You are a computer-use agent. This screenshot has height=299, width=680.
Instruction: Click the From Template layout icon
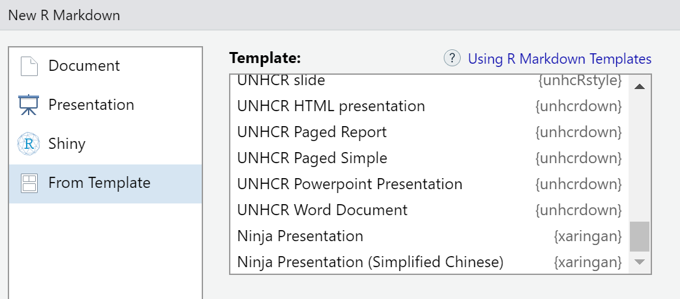(29, 183)
